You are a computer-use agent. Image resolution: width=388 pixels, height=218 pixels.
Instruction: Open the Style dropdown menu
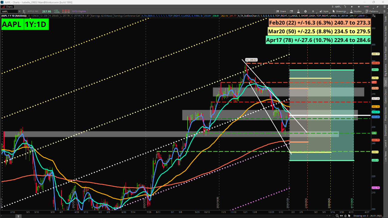point(324,11)
